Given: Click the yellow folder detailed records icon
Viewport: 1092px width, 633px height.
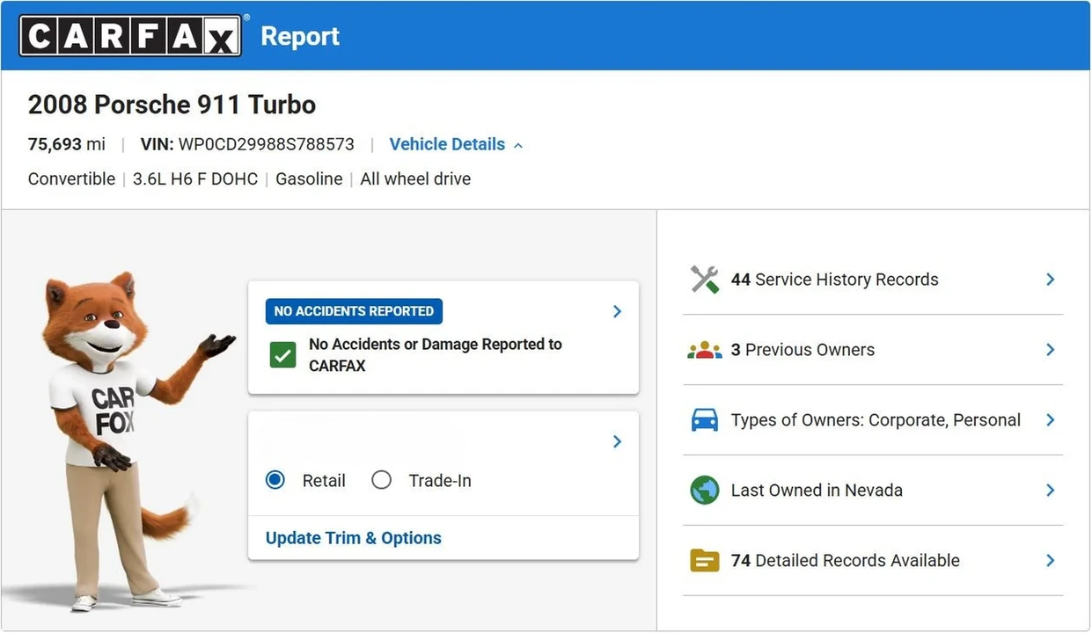Looking at the screenshot, I should [x=704, y=561].
